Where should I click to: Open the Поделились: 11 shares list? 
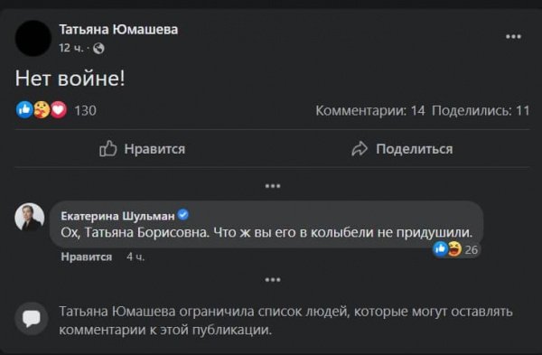click(x=481, y=111)
